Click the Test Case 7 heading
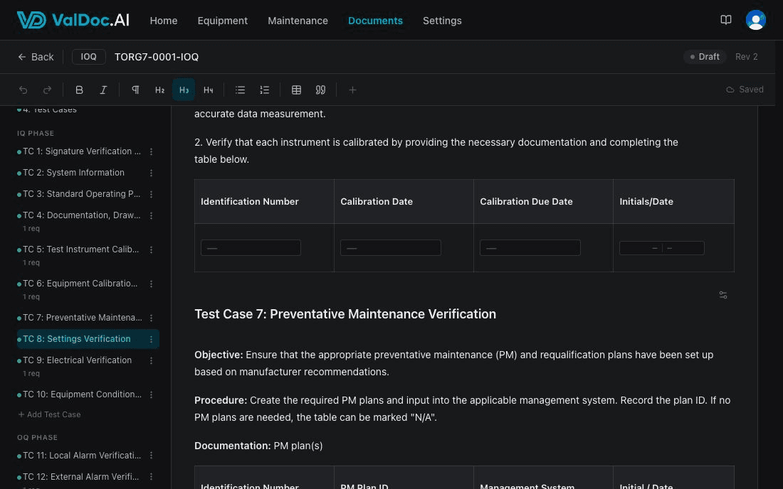This screenshot has height=489, width=783. tap(345, 314)
